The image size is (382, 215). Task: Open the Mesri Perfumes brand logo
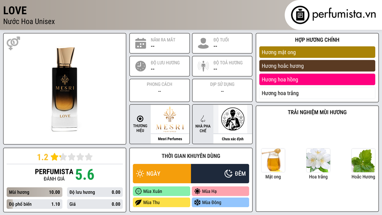[x=170, y=119]
